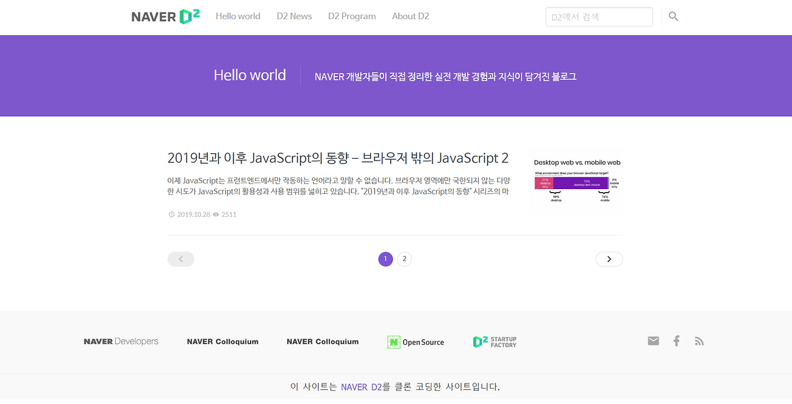792x404 pixels.
Task: Click the article summary starting with 이제 JavaScript는
Action: [x=338, y=186]
